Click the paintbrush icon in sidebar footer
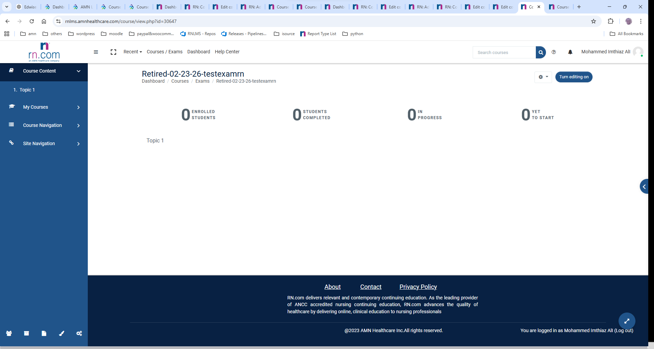This screenshot has height=349, width=654. pos(61,333)
